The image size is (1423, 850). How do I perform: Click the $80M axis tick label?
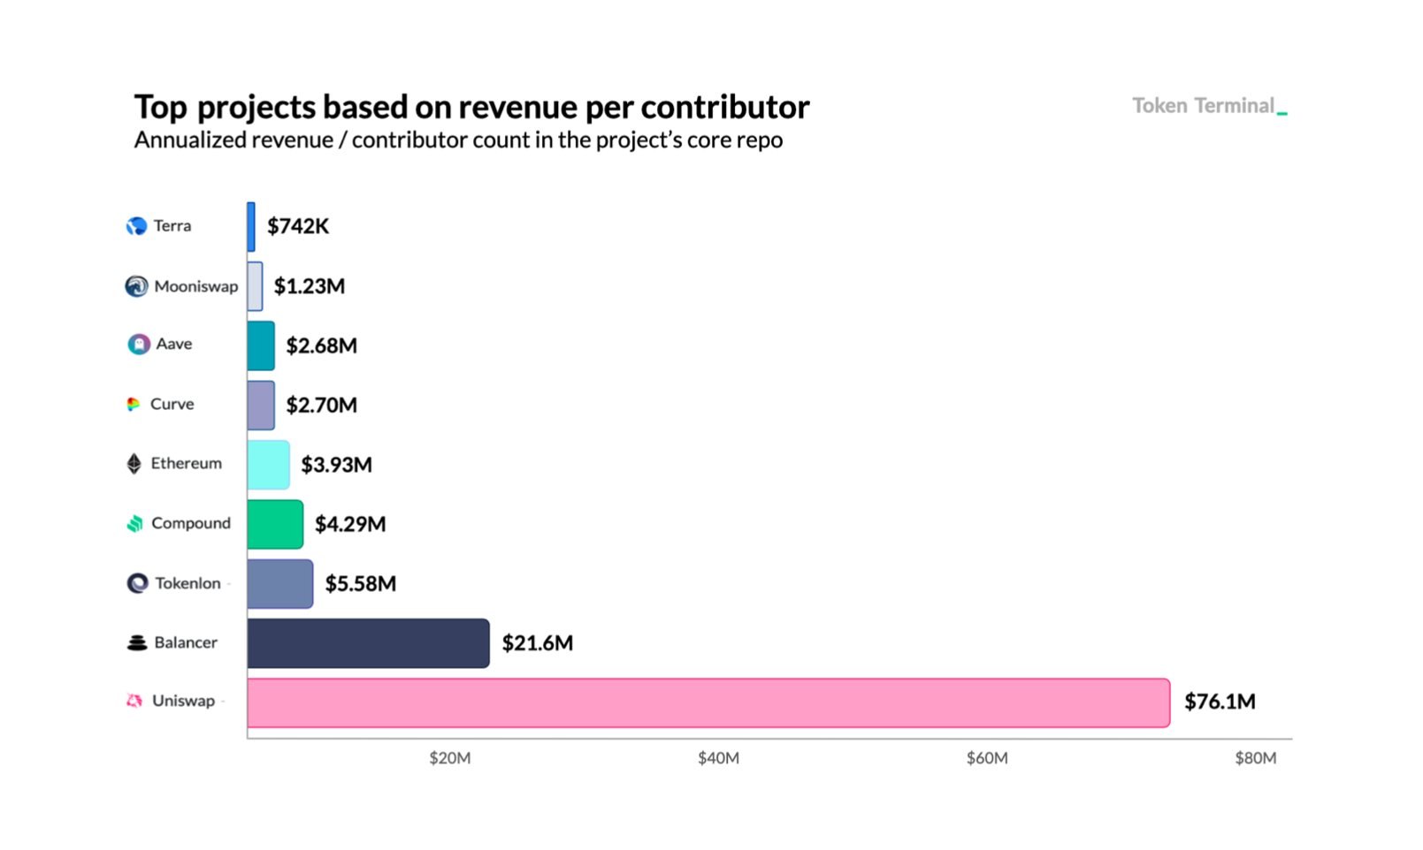[x=1256, y=758]
